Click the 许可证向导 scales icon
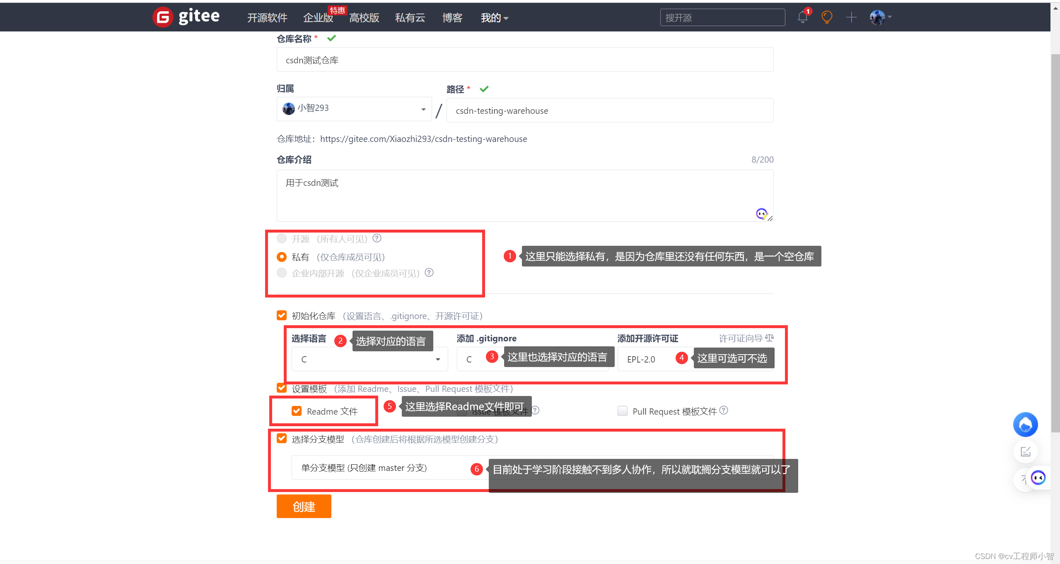The height and width of the screenshot is (564, 1060). pos(770,338)
